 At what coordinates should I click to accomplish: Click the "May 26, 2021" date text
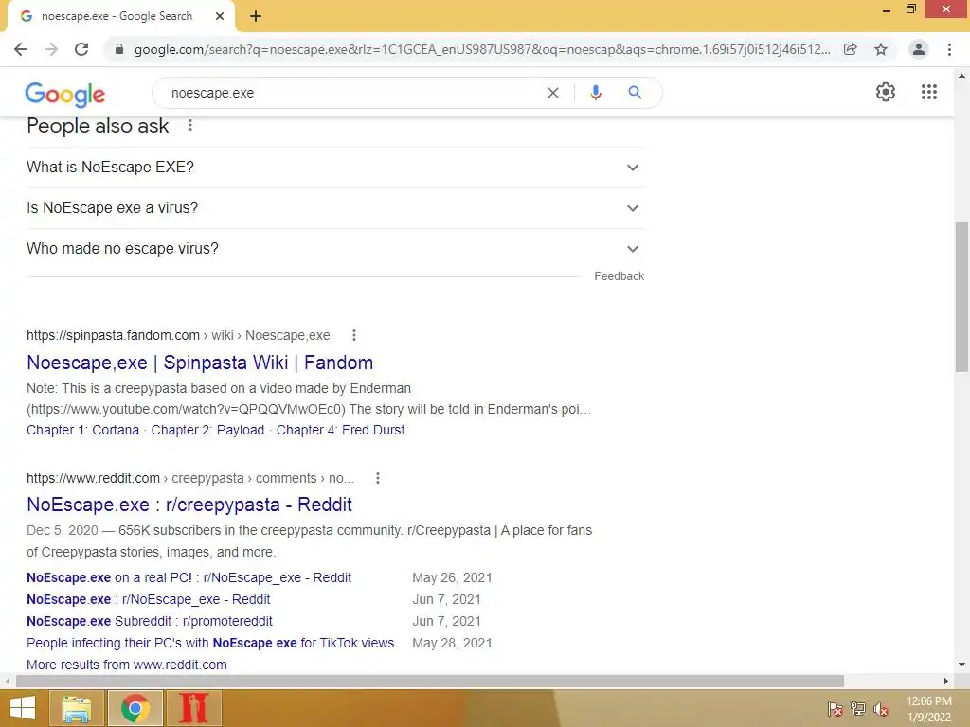452,578
